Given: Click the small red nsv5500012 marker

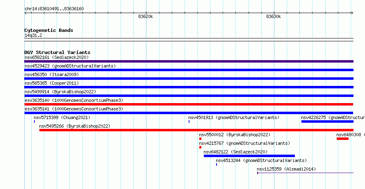Looking at the screenshot, I should point(200,139).
